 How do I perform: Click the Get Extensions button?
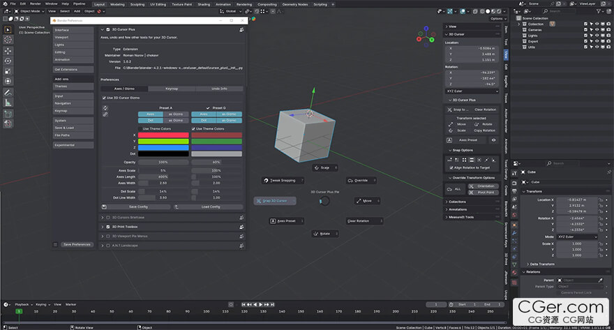[x=73, y=70]
